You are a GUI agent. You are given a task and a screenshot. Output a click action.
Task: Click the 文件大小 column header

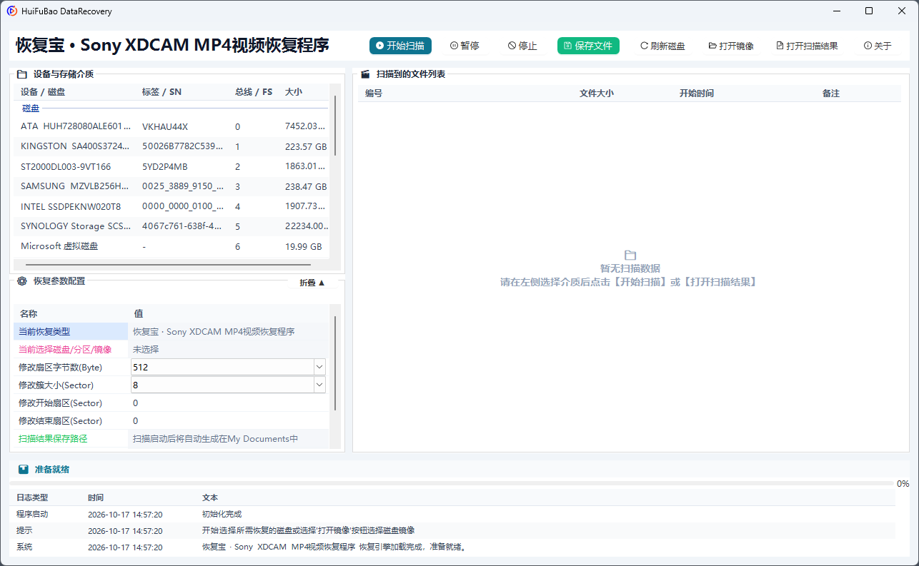point(597,94)
